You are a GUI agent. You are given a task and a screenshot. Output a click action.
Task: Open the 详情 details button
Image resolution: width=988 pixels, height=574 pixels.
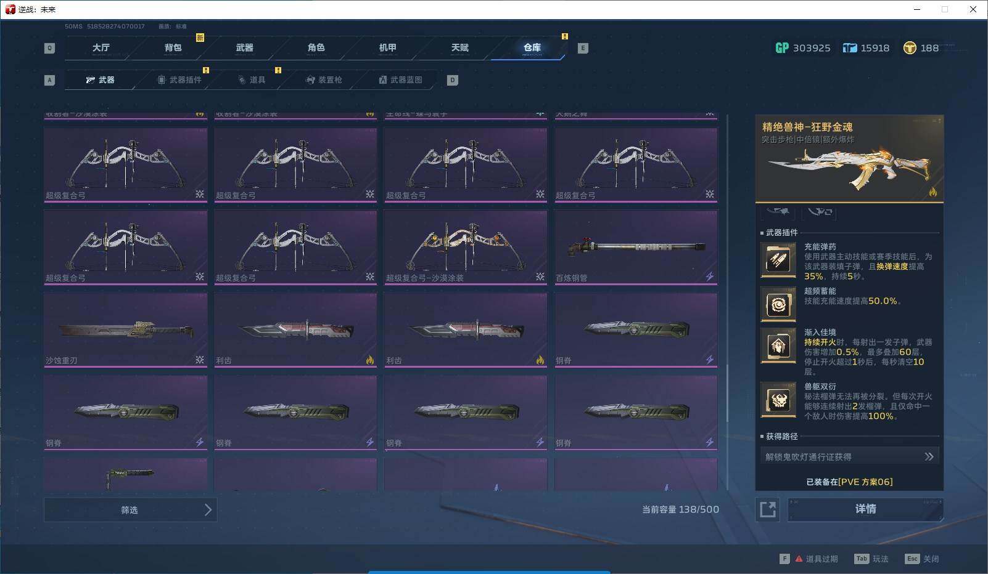865,509
